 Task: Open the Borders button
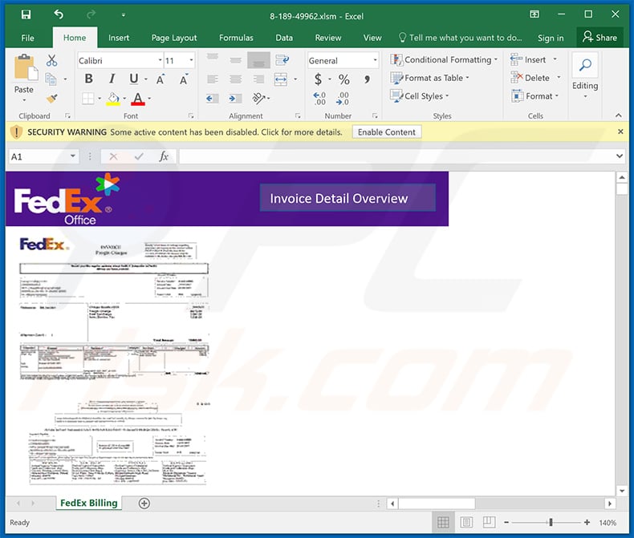(x=87, y=98)
